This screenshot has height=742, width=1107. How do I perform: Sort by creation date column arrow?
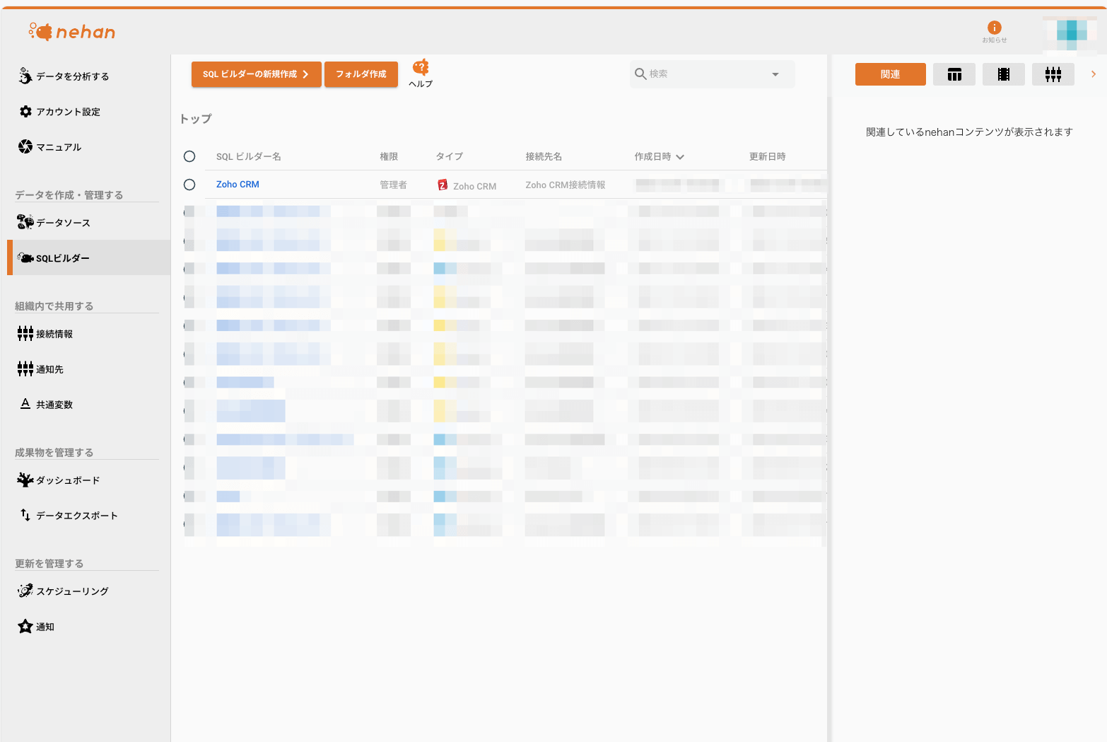pyautogui.click(x=680, y=157)
